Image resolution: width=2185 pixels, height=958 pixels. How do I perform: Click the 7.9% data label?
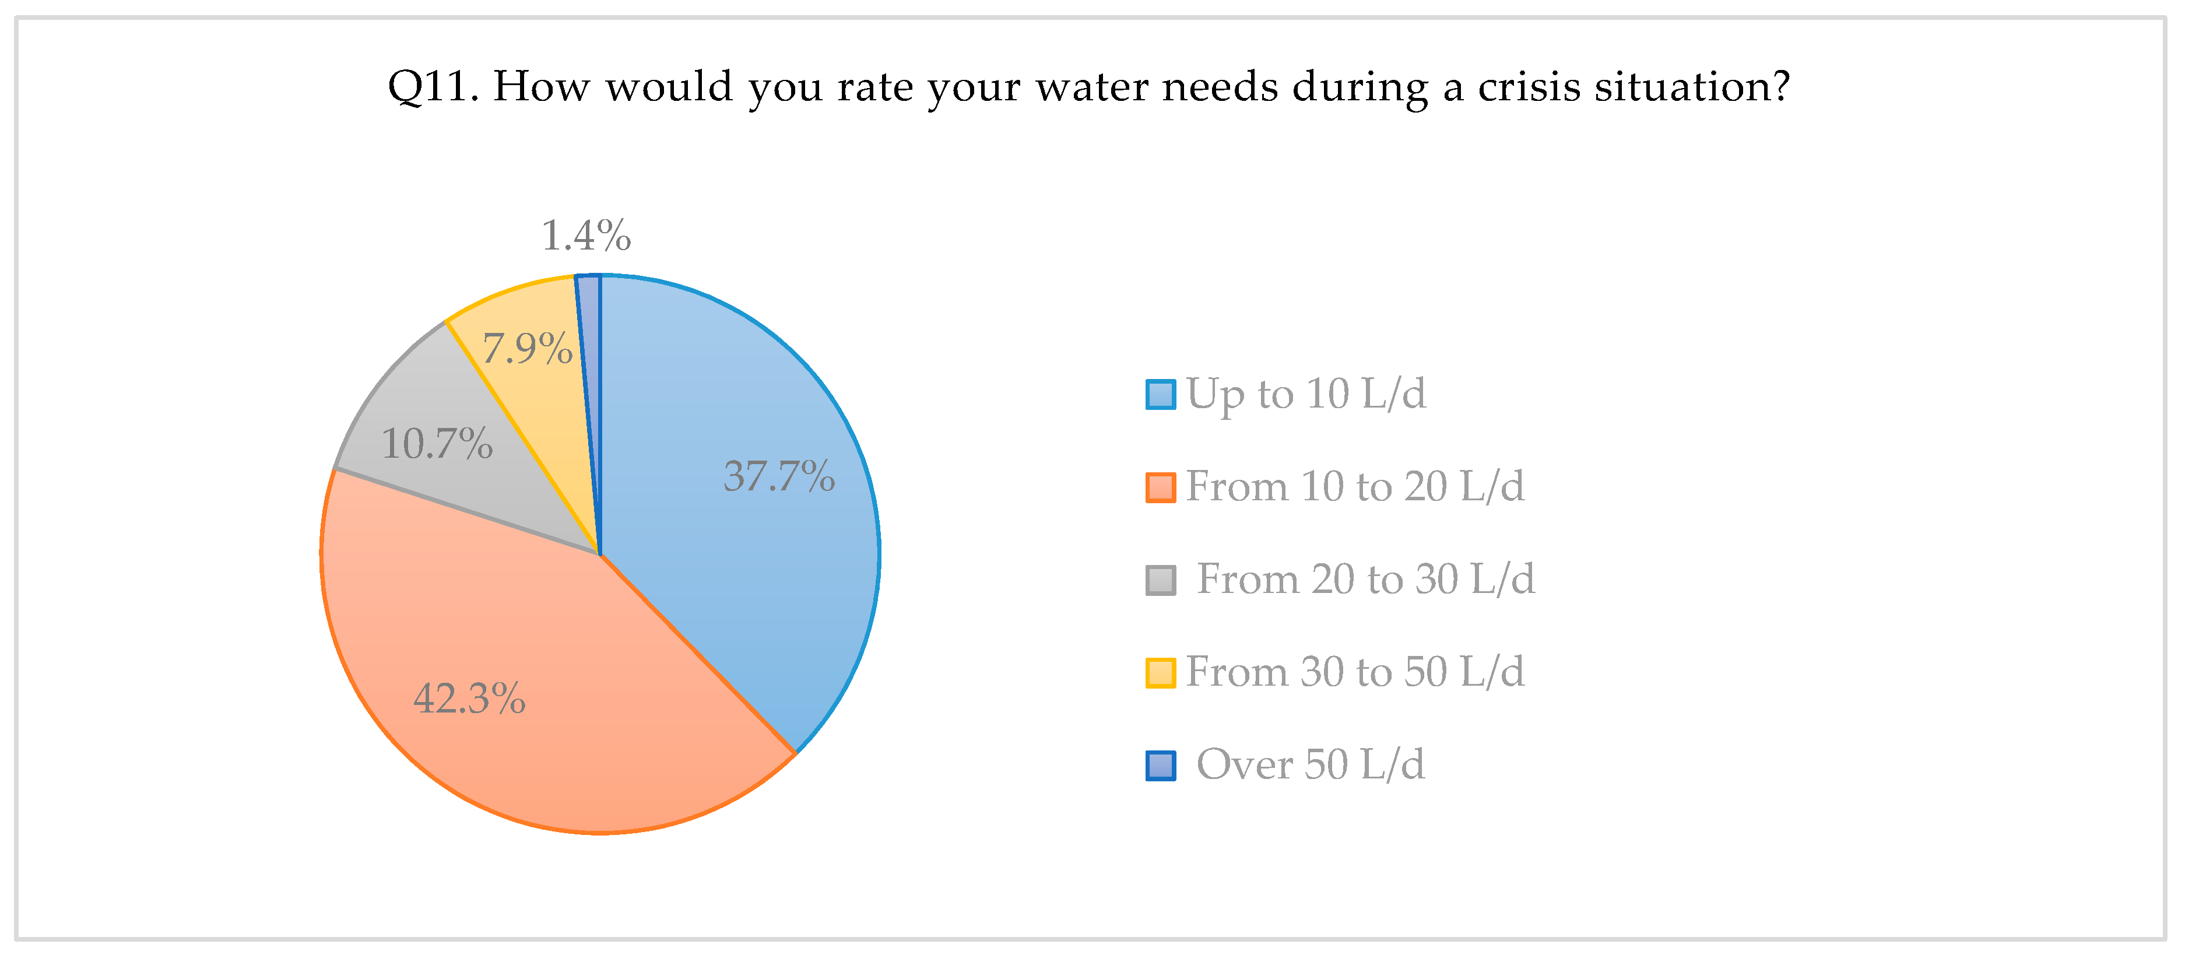click(527, 349)
